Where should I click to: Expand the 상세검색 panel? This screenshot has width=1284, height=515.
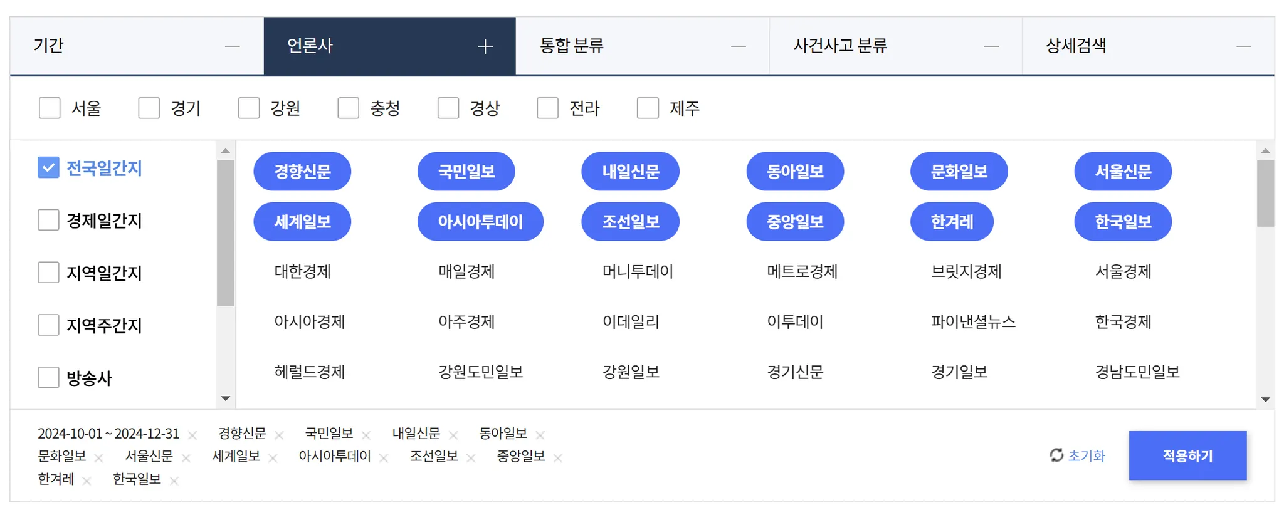coord(1244,46)
